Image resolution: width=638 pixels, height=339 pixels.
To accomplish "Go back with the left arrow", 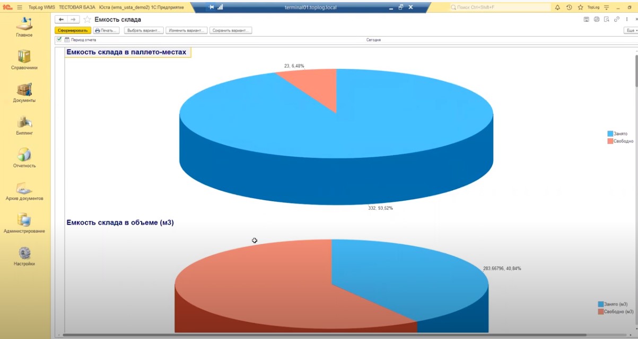I will click(61, 20).
